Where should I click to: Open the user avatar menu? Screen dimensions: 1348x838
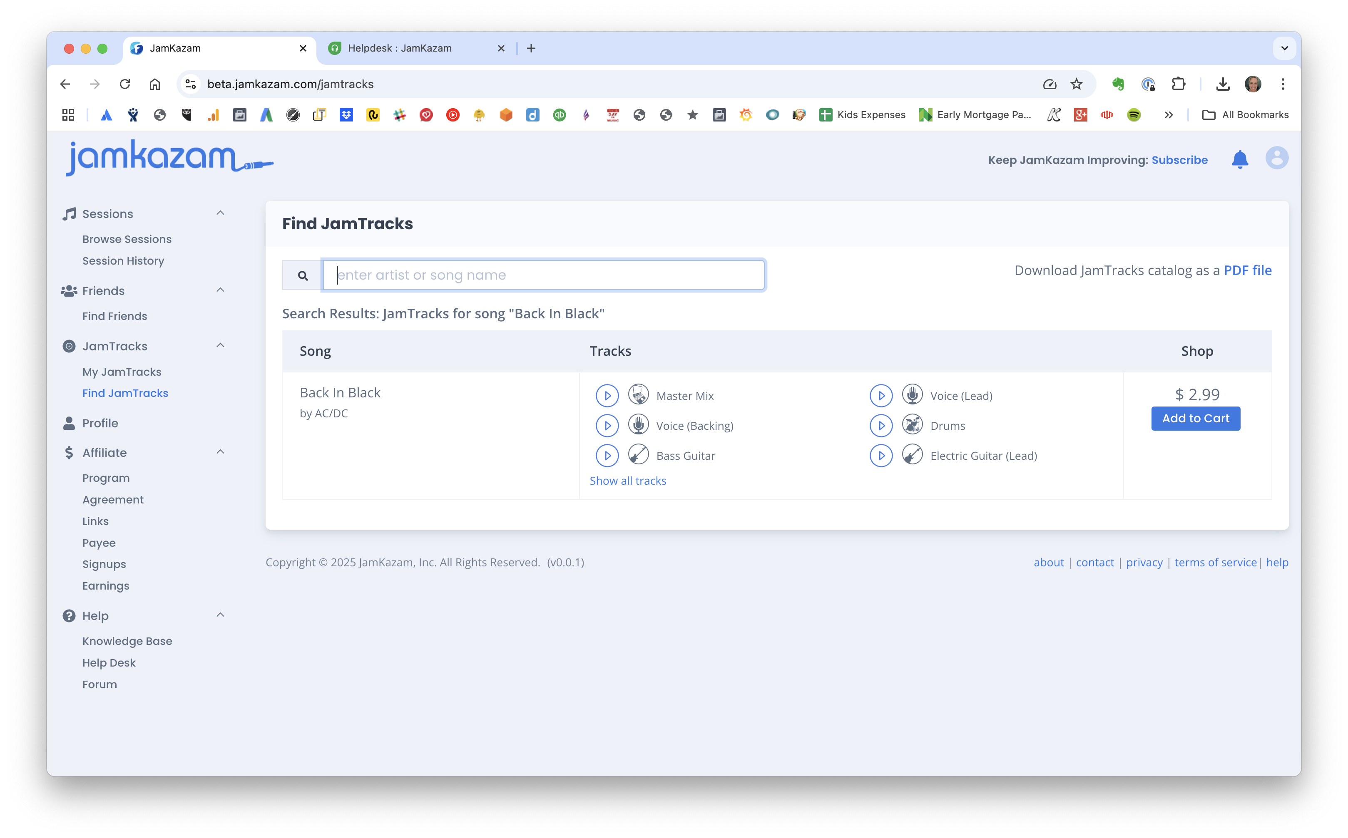point(1276,159)
